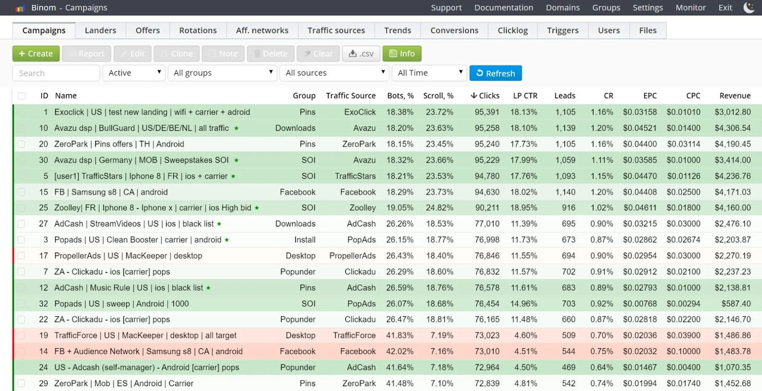
Task: Switch to the Traffic sources tab
Action: pyautogui.click(x=336, y=31)
